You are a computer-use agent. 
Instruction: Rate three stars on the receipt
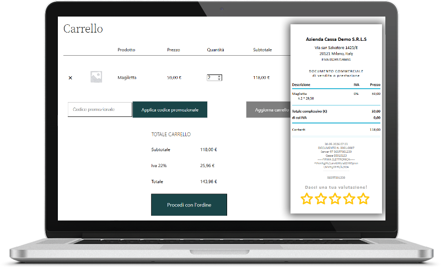click(x=335, y=199)
